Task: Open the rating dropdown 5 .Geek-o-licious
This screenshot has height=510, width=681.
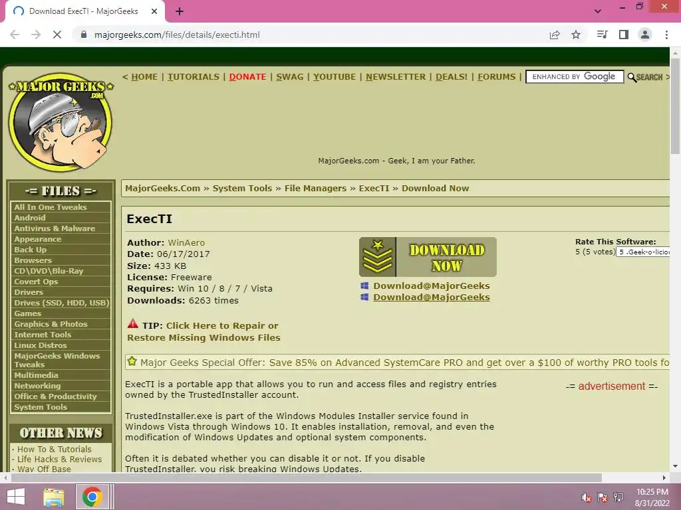Action: pyautogui.click(x=643, y=252)
